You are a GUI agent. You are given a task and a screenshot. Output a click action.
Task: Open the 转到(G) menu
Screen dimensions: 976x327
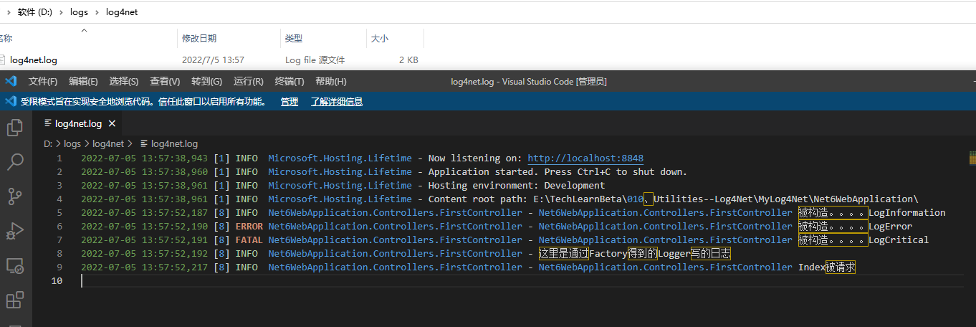pyautogui.click(x=206, y=82)
